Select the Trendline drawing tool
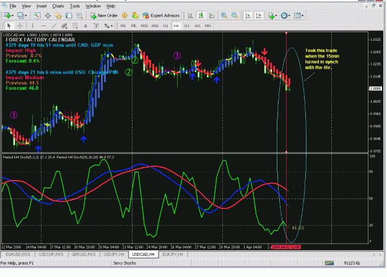 (54, 25)
